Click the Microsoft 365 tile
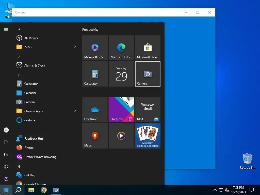The height and width of the screenshot is (195, 260). point(95,47)
